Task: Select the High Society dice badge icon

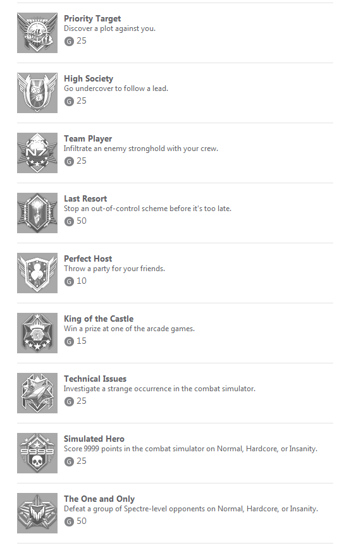Action: [37, 93]
